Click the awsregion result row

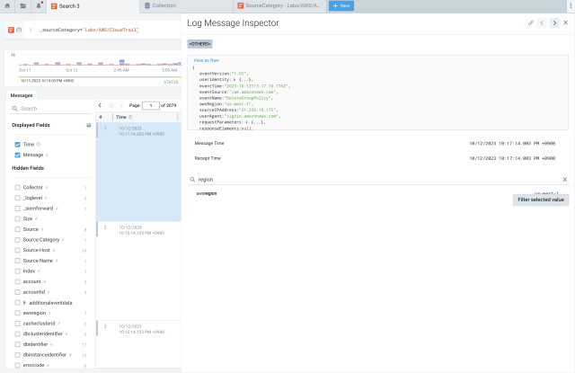tap(377, 193)
